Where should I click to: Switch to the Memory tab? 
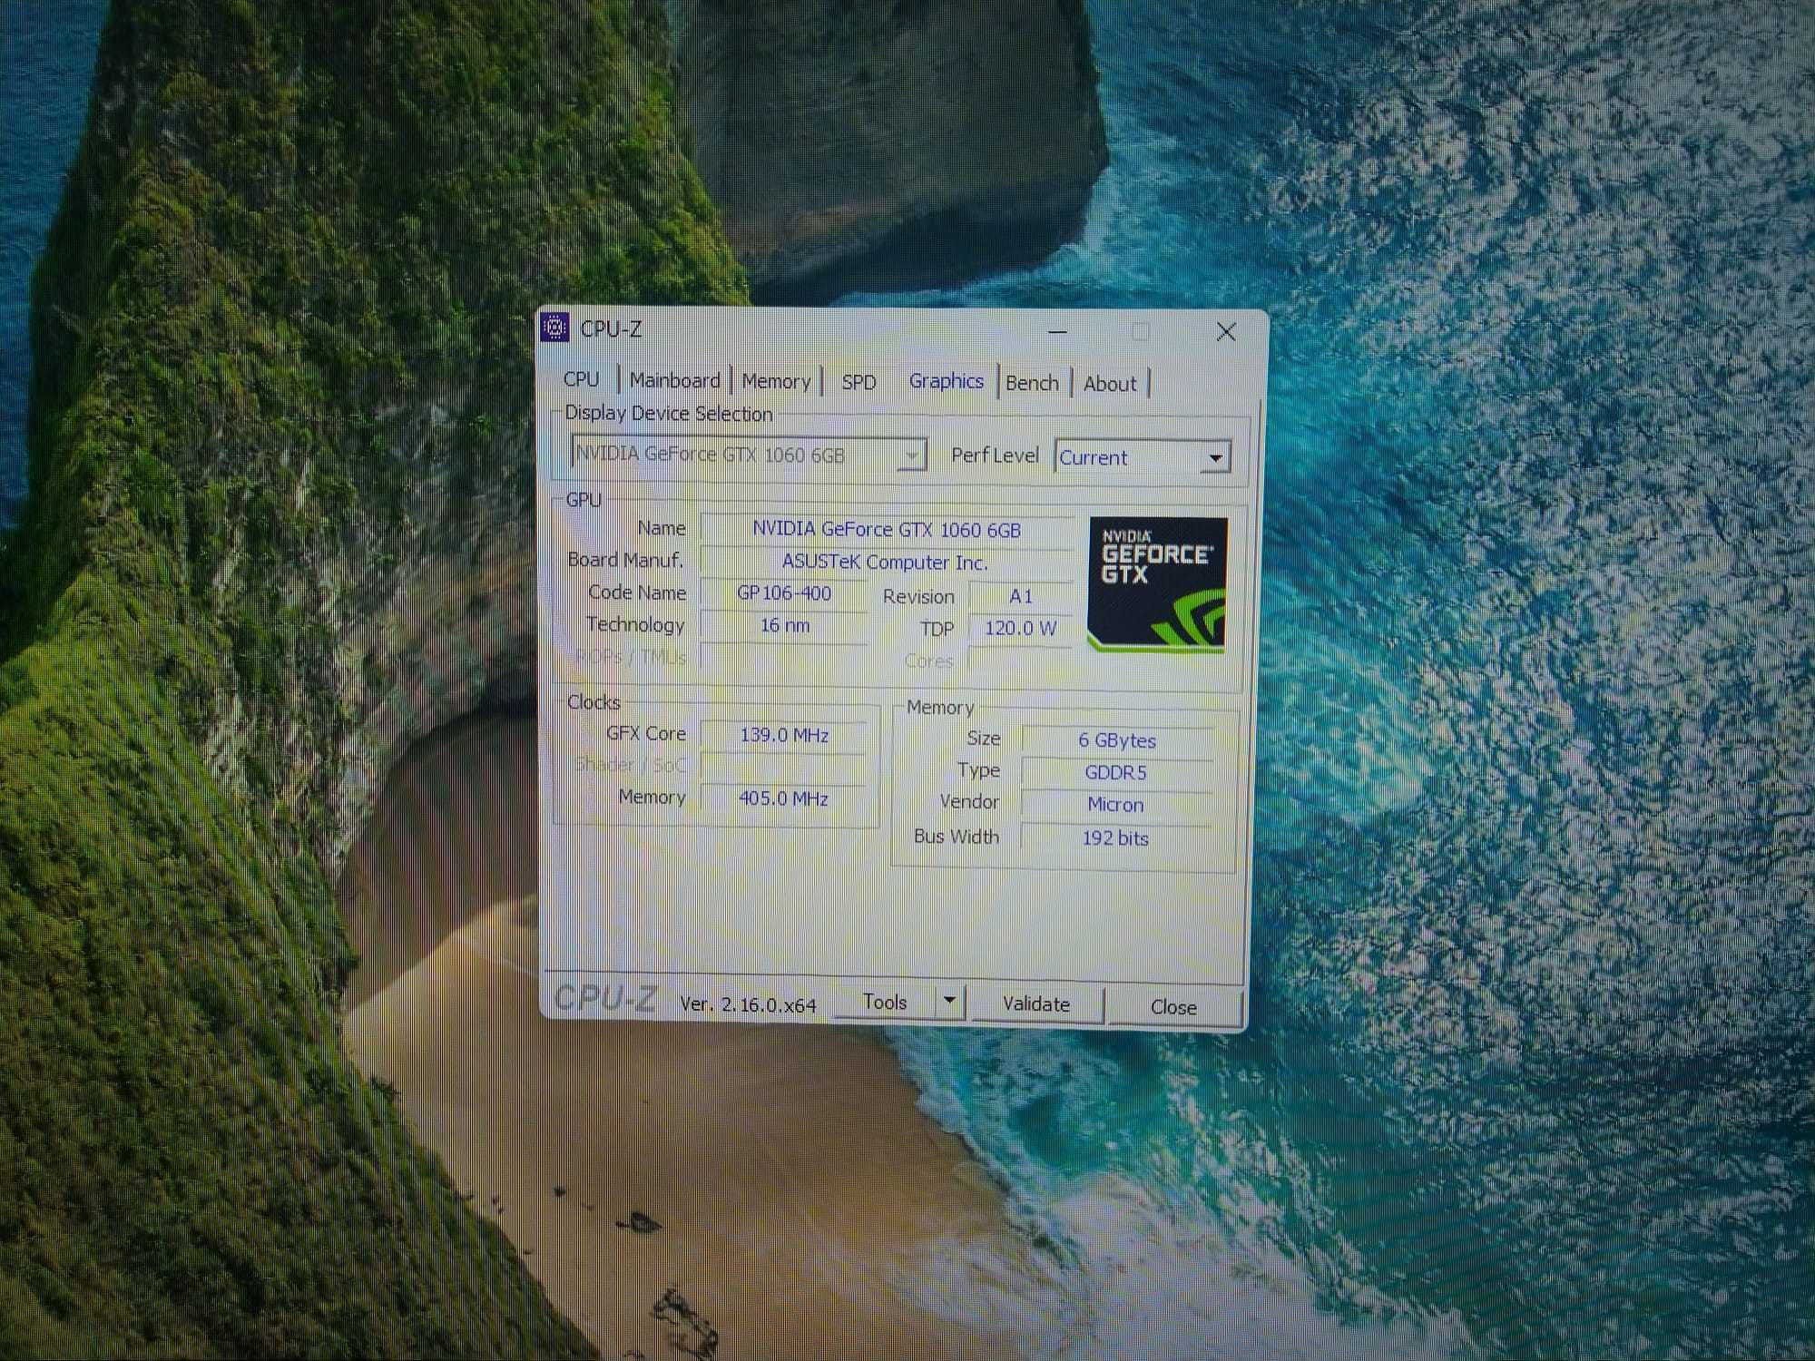[776, 381]
